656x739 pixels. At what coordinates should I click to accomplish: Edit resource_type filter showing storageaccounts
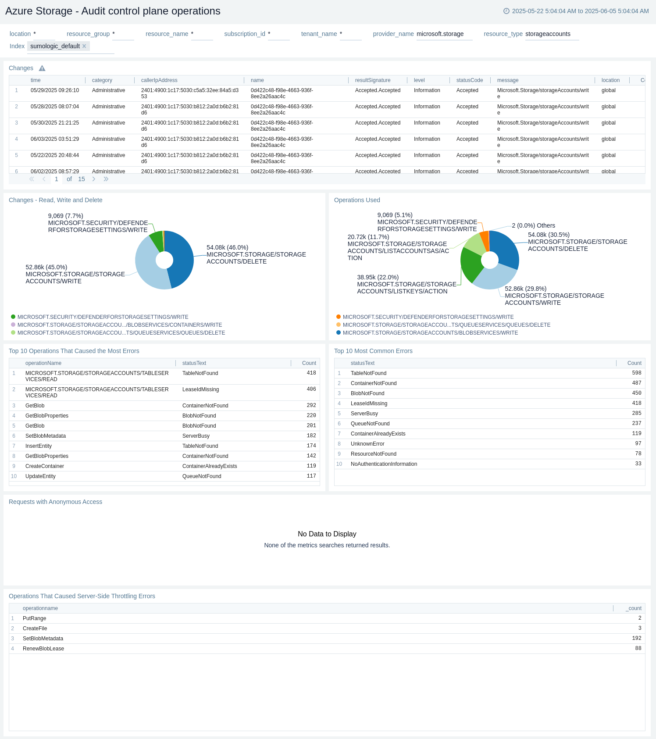click(x=552, y=34)
